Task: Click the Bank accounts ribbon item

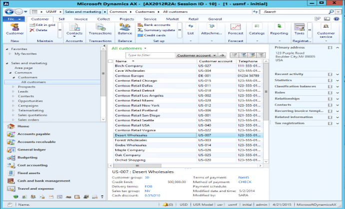Action: [x=154, y=24]
